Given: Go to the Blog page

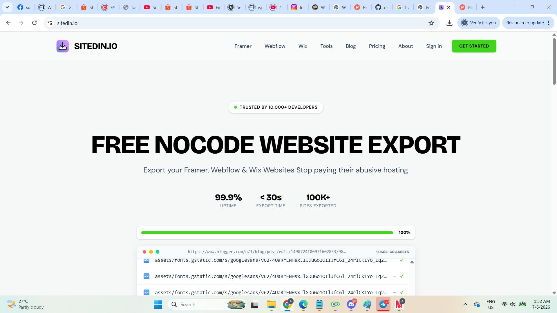Looking at the screenshot, I should [x=350, y=46].
